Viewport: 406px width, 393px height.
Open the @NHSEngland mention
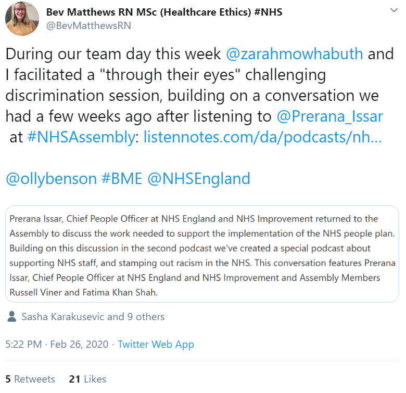(x=199, y=179)
